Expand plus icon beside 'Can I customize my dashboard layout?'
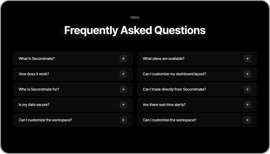The height and width of the screenshot is (154, 270). [x=247, y=74]
